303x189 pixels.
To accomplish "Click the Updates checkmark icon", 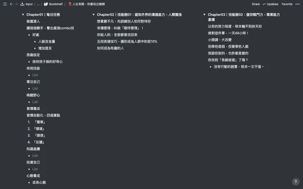I will click(x=264, y=4).
